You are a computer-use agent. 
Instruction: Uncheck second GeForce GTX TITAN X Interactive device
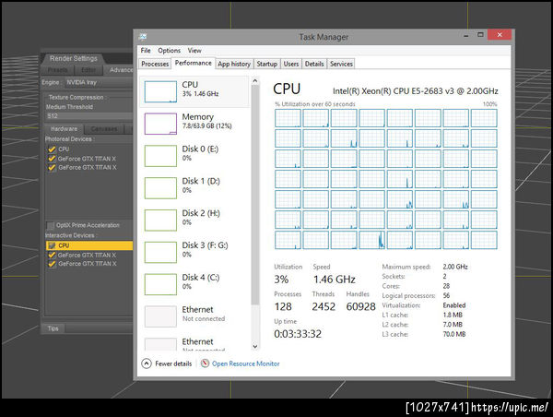pyautogui.click(x=52, y=264)
